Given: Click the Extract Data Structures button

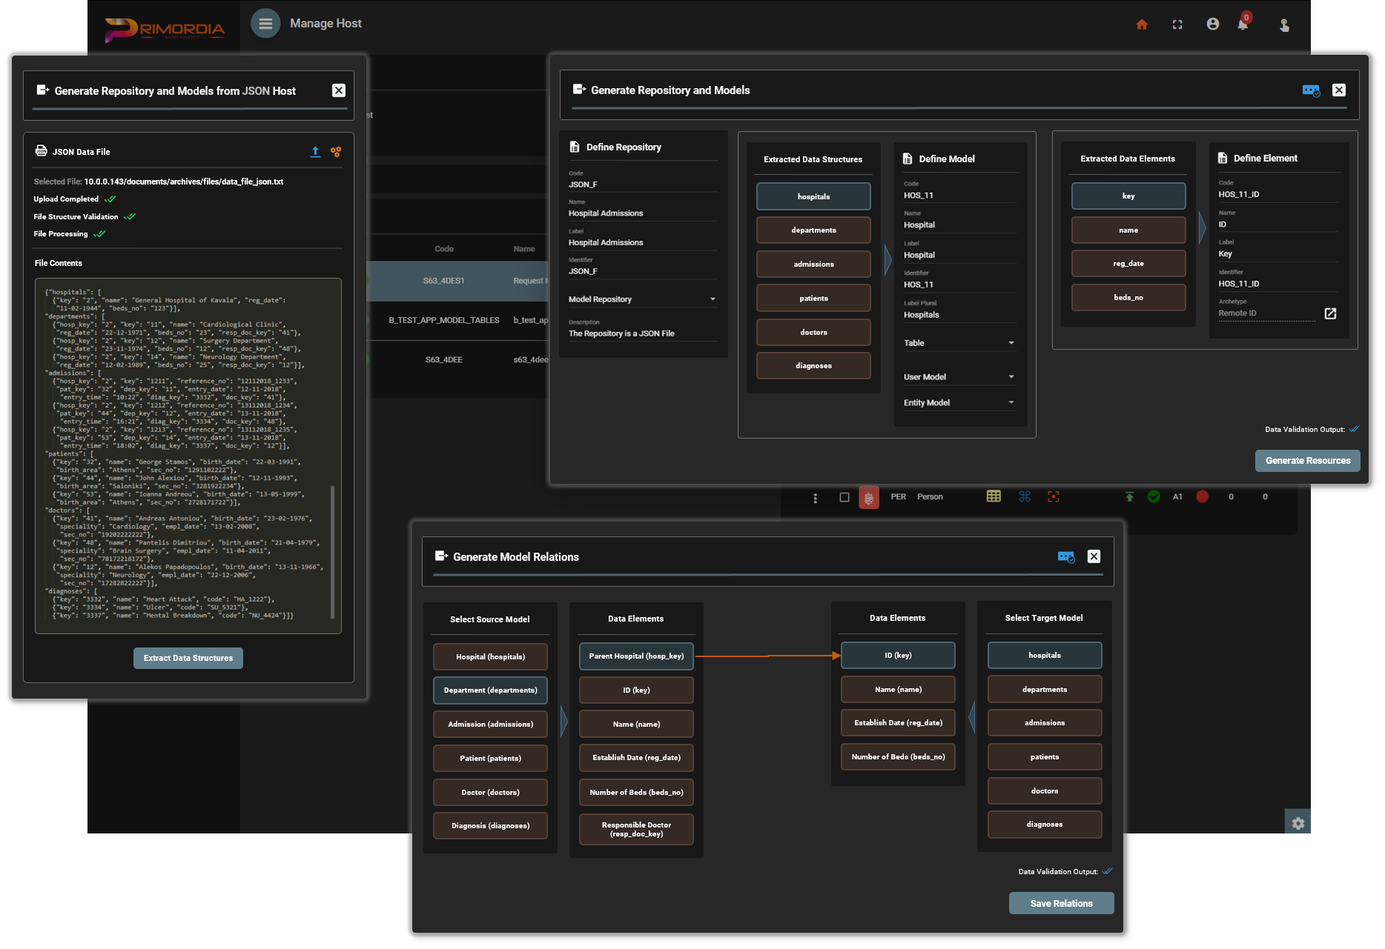Looking at the screenshot, I should (x=188, y=658).
